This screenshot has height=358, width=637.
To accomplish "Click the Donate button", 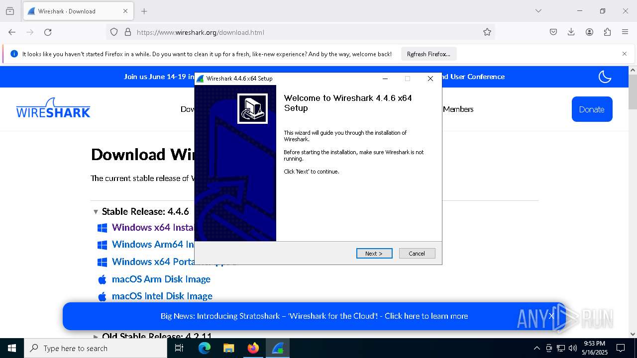I will point(592,109).
